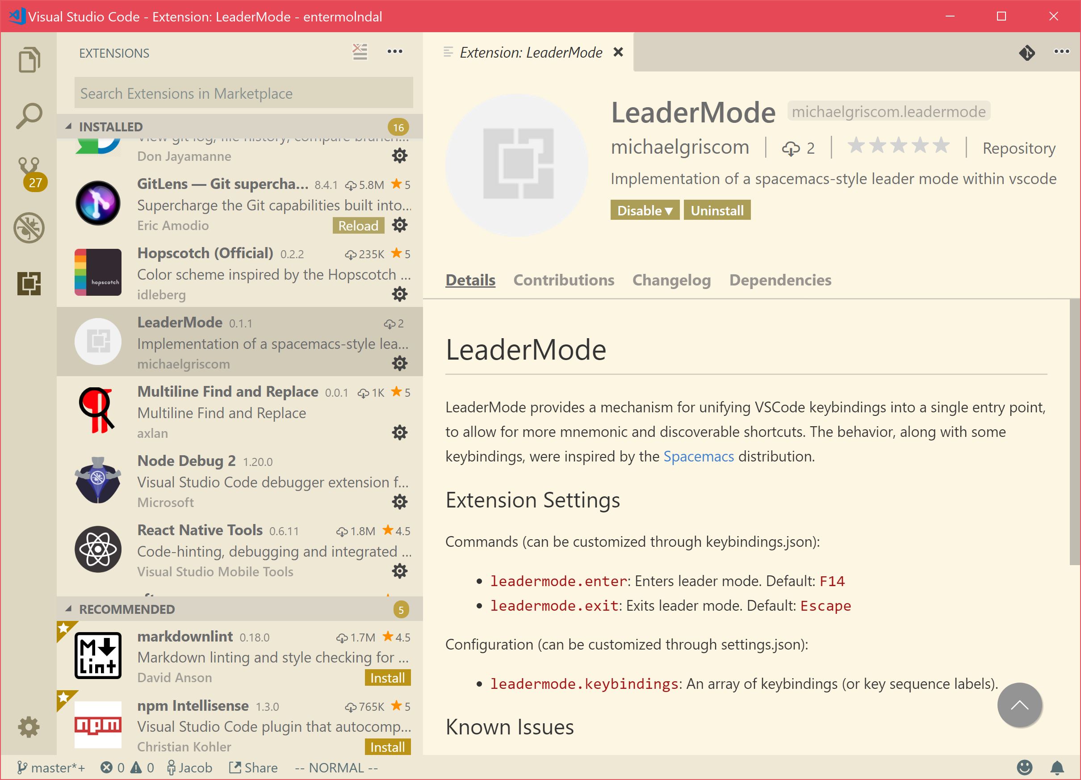The width and height of the screenshot is (1081, 780).
Task: Open gear for Multiline Find and Replace
Action: [399, 432]
